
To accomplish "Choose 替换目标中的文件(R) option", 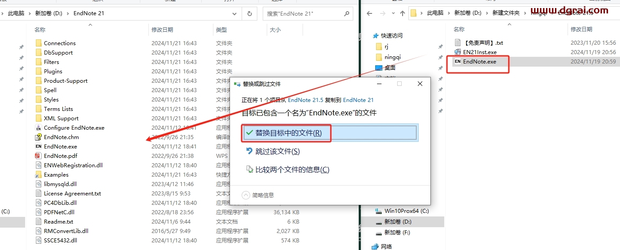I will [x=330, y=133].
